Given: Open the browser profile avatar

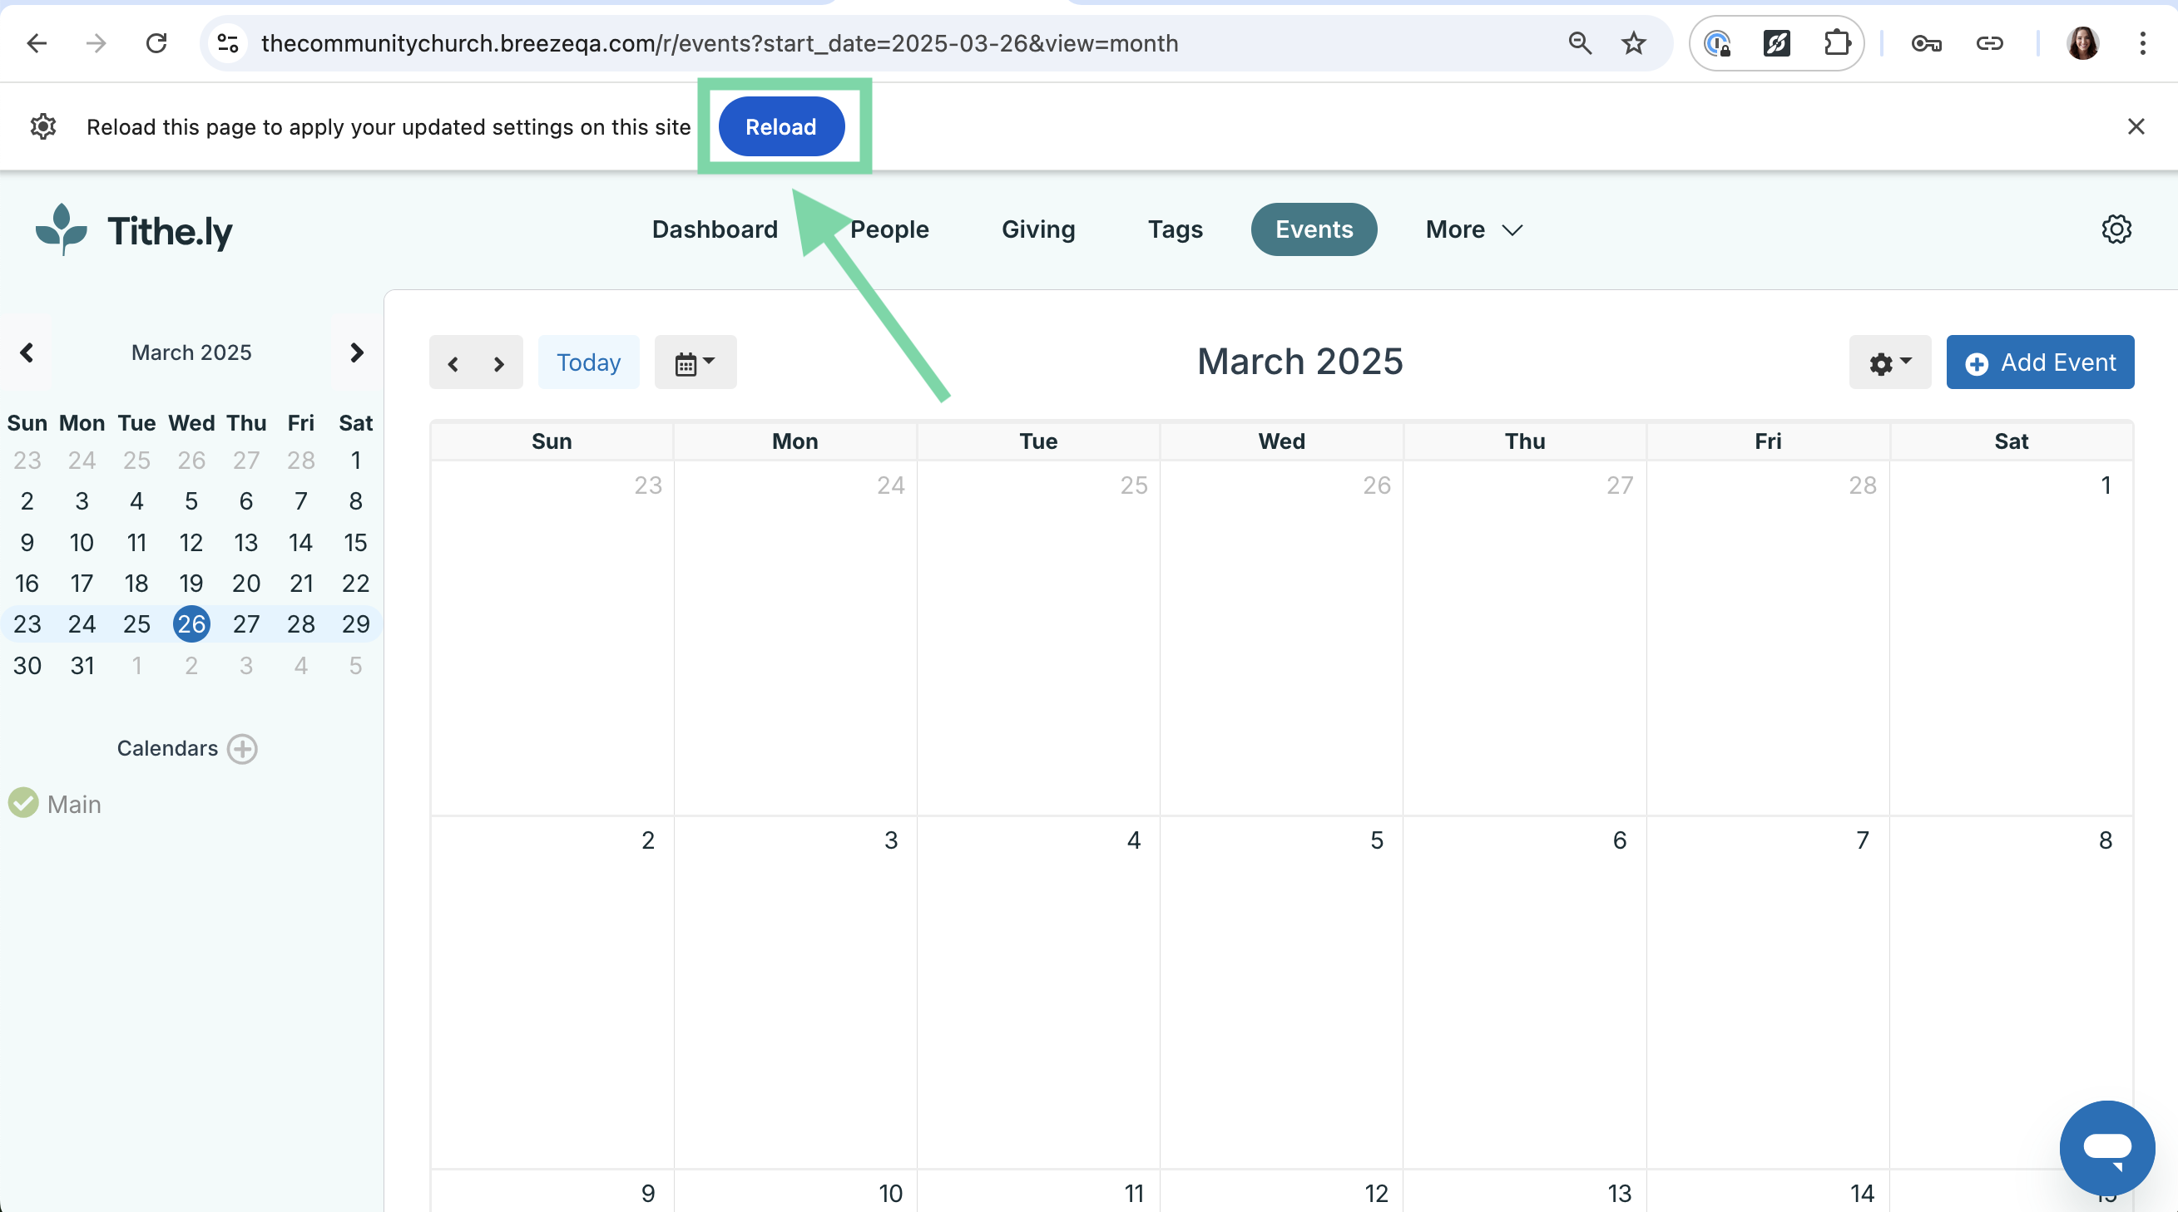Looking at the screenshot, I should [x=2082, y=43].
